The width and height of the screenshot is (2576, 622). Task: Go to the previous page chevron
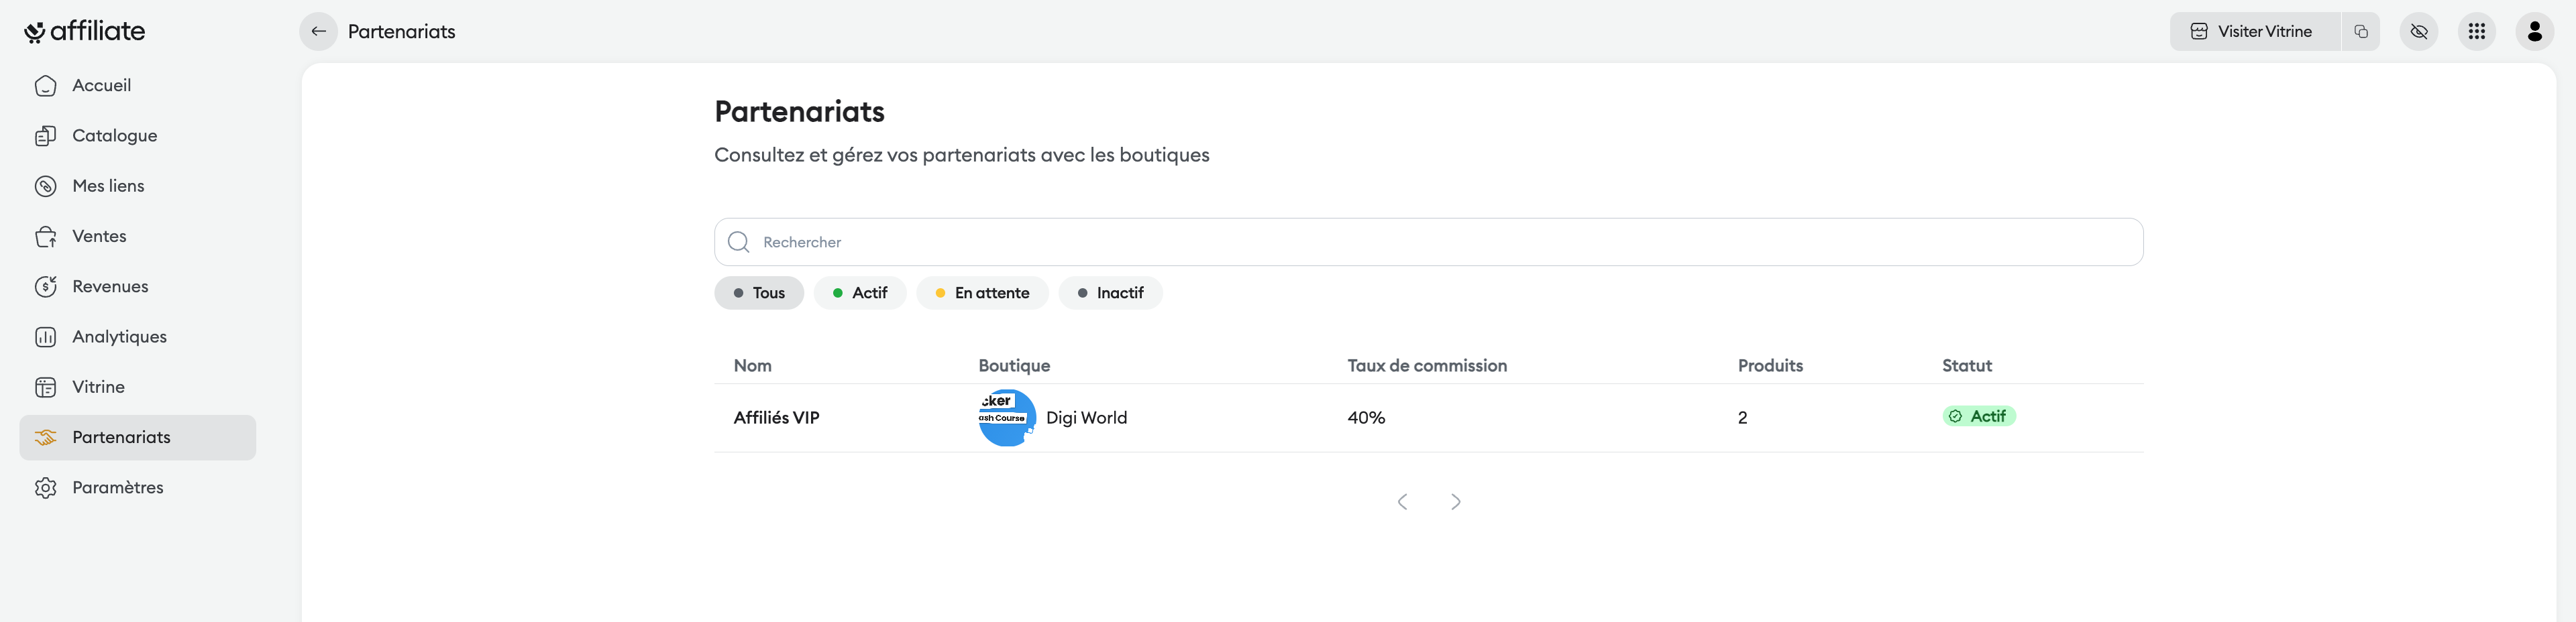1402,502
